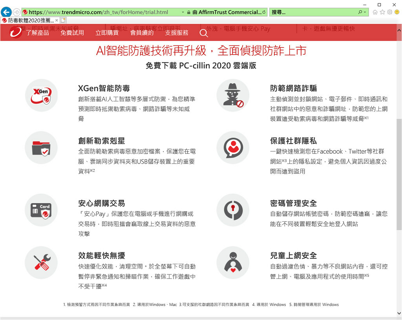Click the XGen智能防毒 heading

(104, 88)
